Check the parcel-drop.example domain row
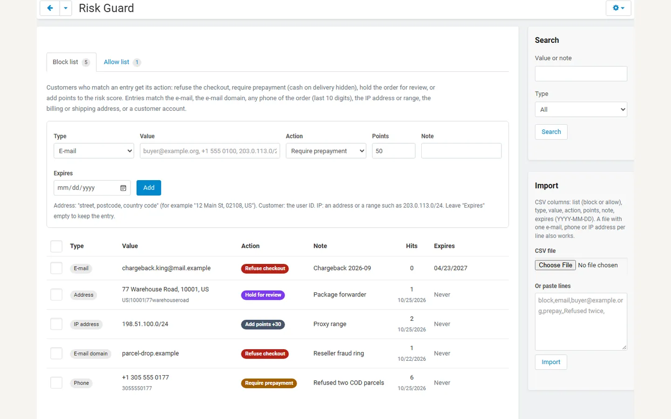Image resolution: width=671 pixels, height=419 pixels. click(x=56, y=353)
